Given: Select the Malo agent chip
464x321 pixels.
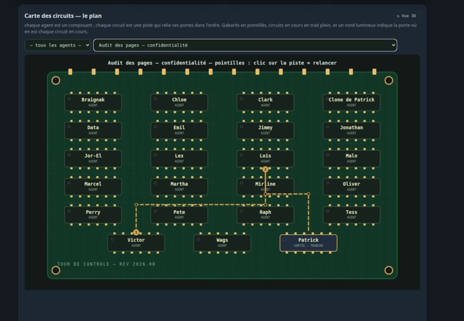Looking at the screenshot, I should [351, 158].
